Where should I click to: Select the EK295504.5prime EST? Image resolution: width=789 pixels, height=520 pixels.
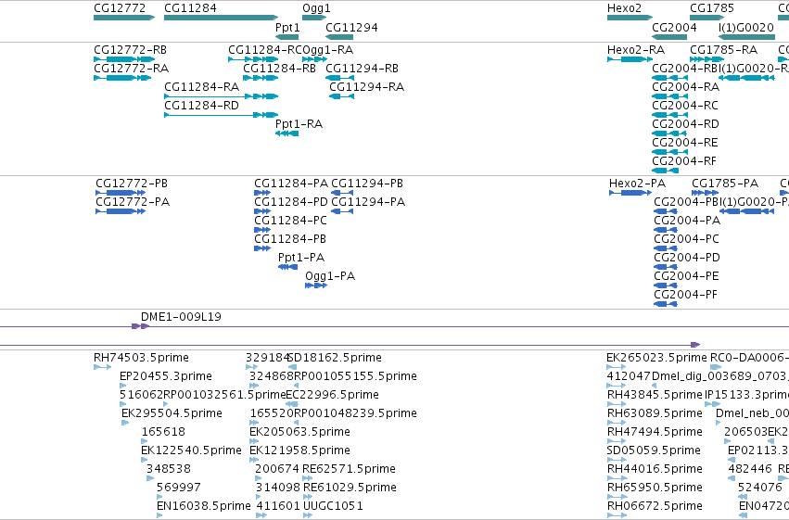coord(125,424)
